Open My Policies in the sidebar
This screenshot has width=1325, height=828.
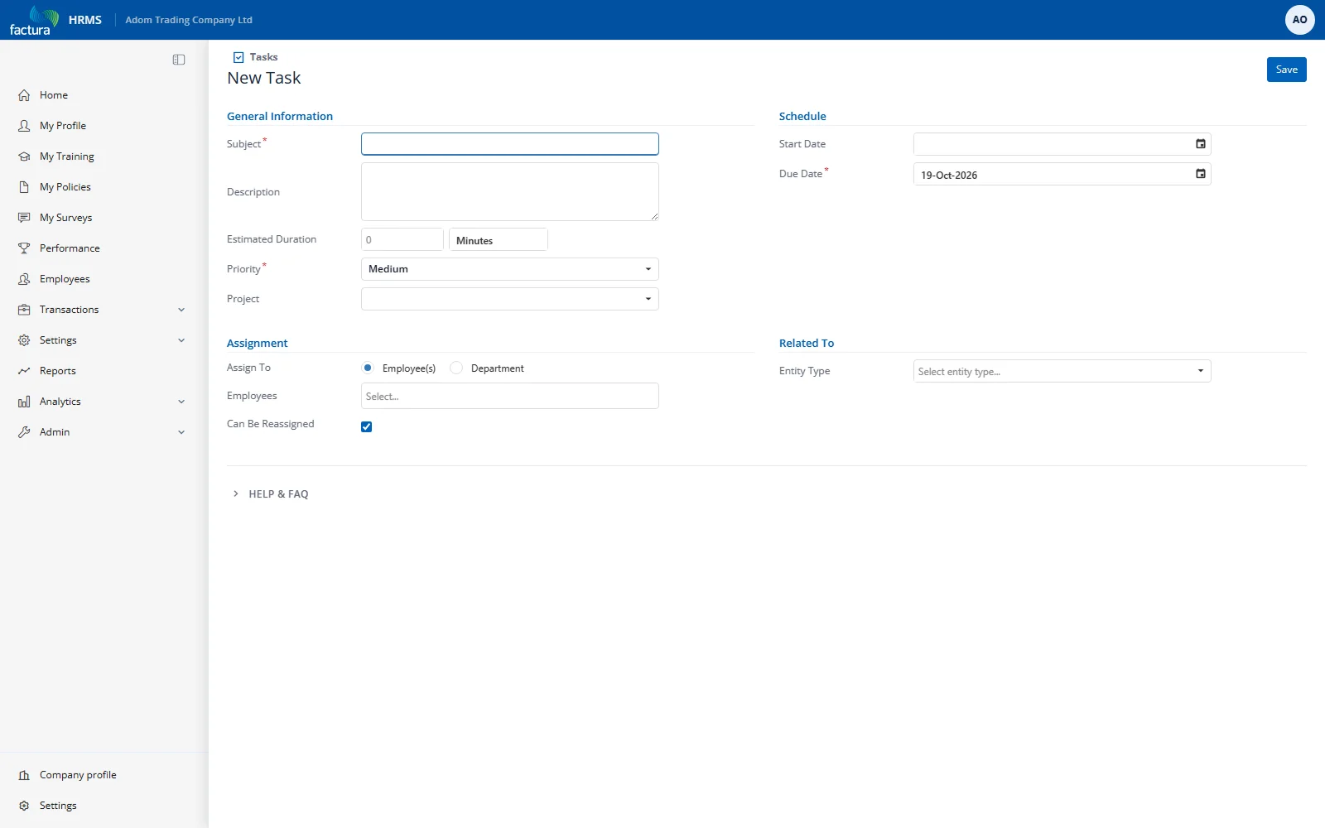[65, 187]
